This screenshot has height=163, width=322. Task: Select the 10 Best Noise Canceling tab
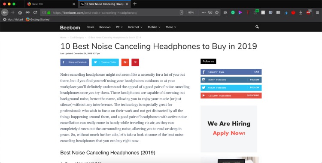point(104,4)
